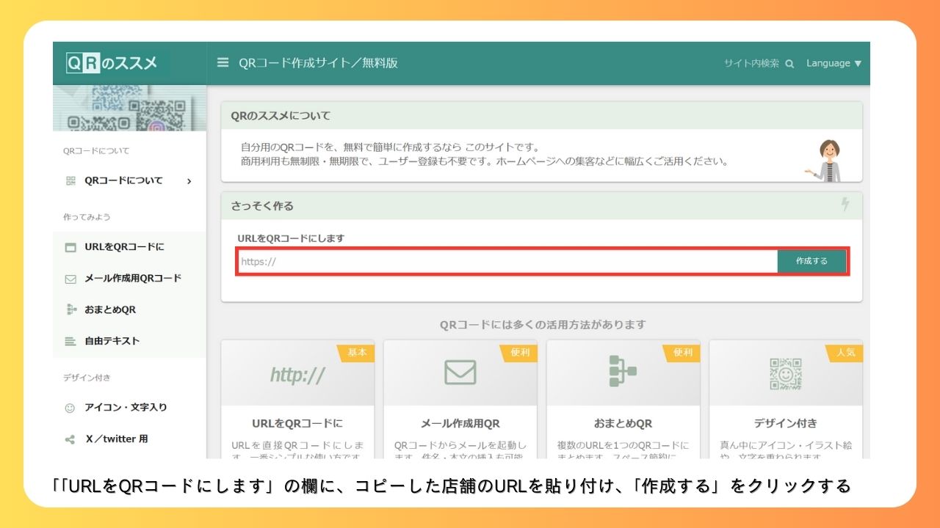The height and width of the screenshot is (528, 940).
Task: Click the おまとめQR tree diagram card icon
Action: coord(623,372)
